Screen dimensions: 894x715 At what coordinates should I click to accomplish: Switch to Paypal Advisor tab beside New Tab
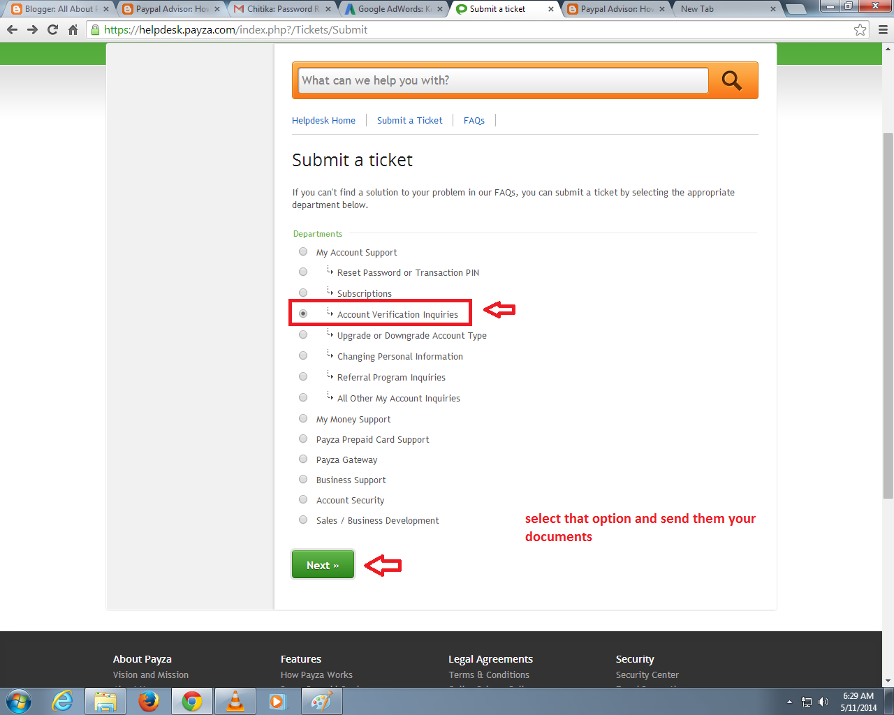coord(615,9)
